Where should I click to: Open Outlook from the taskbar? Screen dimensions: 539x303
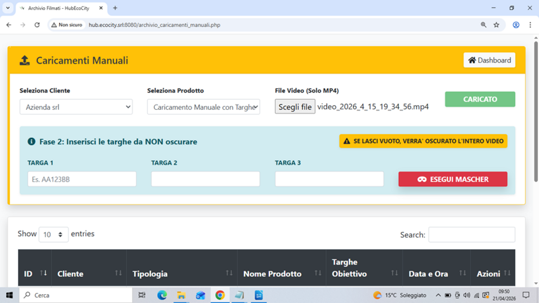[200, 295]
